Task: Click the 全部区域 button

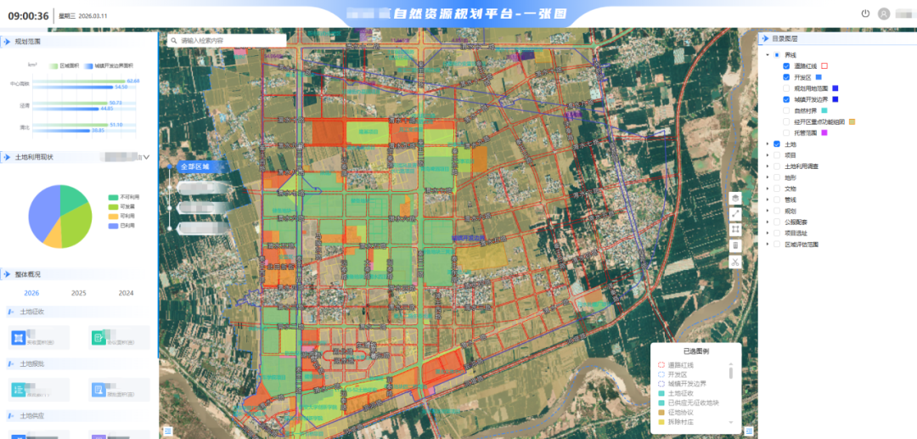Action: pos(194,167)
